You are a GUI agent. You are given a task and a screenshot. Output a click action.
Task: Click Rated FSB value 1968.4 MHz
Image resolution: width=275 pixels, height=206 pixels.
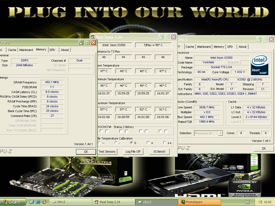click(x=207, y=122)
